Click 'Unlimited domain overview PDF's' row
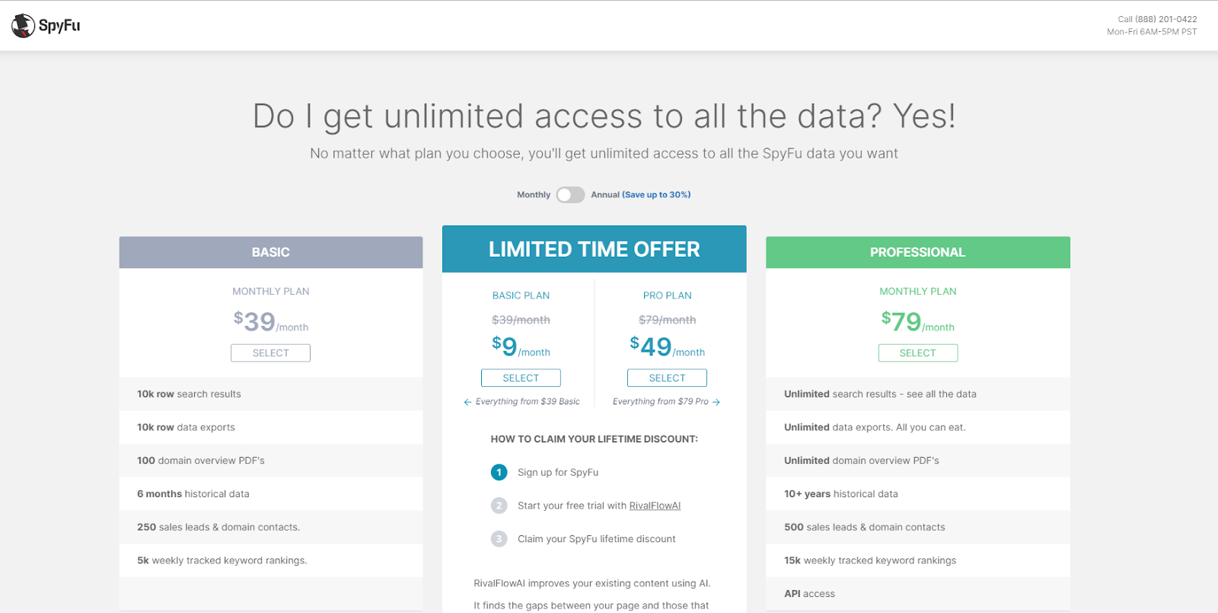 click(x=918, y=461)
